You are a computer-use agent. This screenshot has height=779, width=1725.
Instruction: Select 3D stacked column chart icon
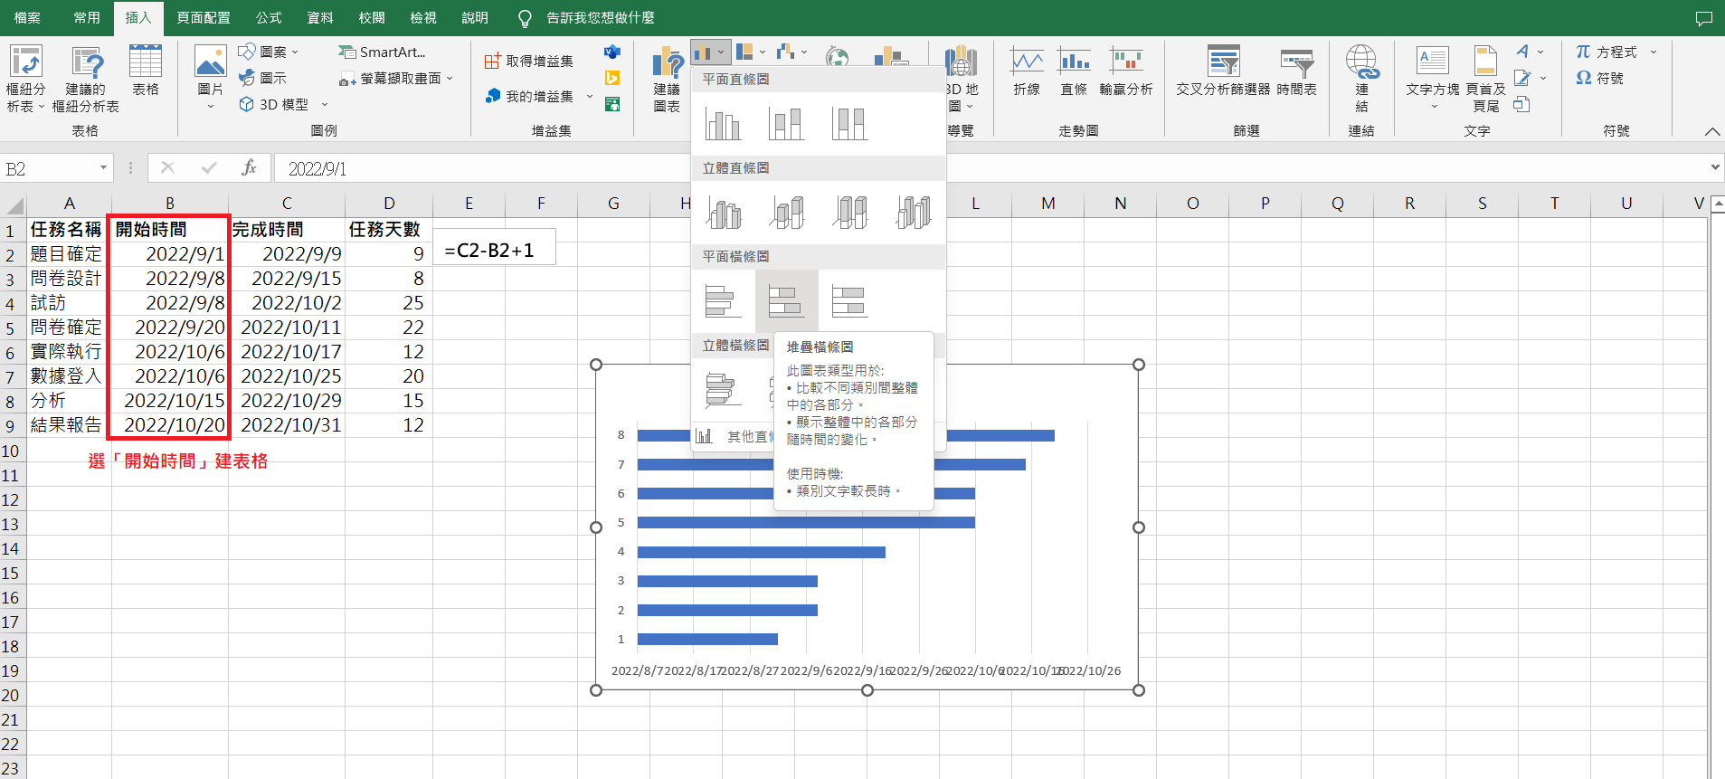point(786,212)
